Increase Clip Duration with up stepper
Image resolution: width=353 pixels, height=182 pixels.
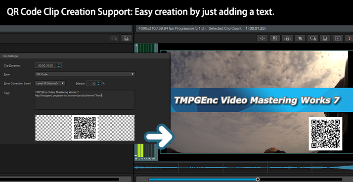59,64
